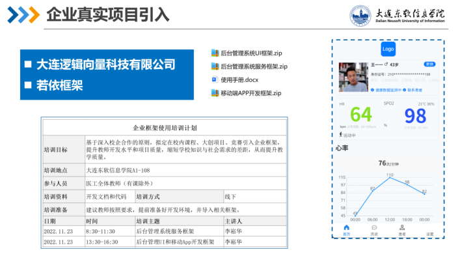Click the male gender symbol after the name
Screen dimensions: 458x256
[386, 64]
